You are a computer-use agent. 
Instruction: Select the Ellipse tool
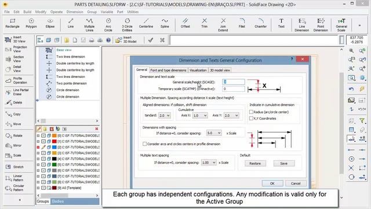point(50,23)
